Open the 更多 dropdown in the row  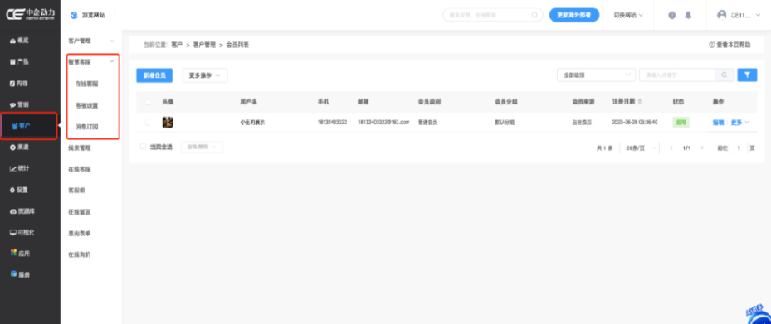pyautogui.click(x=740, y=123)
